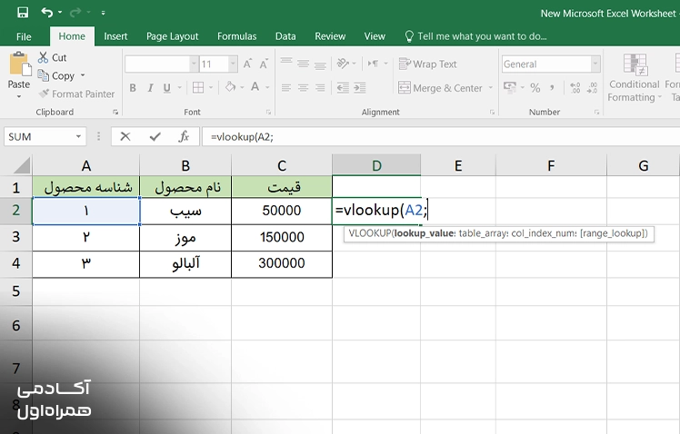Click Increase Indent icon

(359, 88)
